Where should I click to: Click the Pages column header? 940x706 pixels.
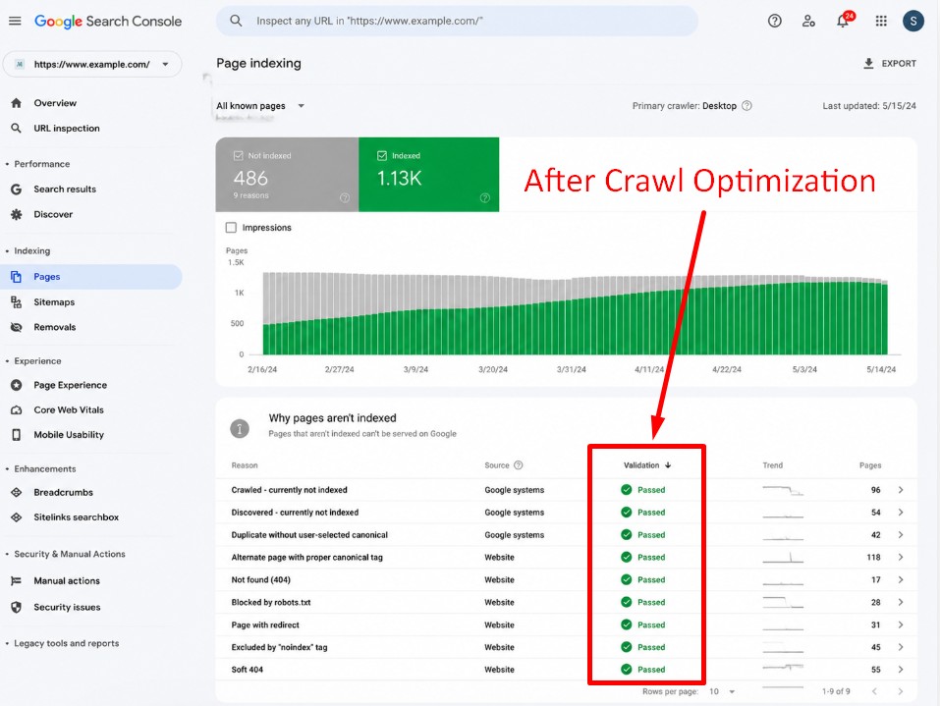[870, 465]
